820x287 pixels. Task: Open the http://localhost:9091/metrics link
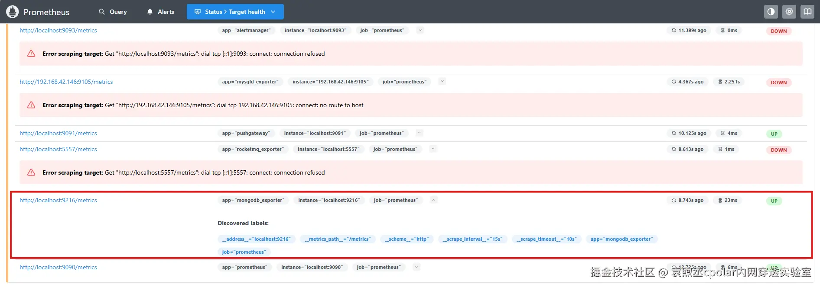[x=58, y=133]
